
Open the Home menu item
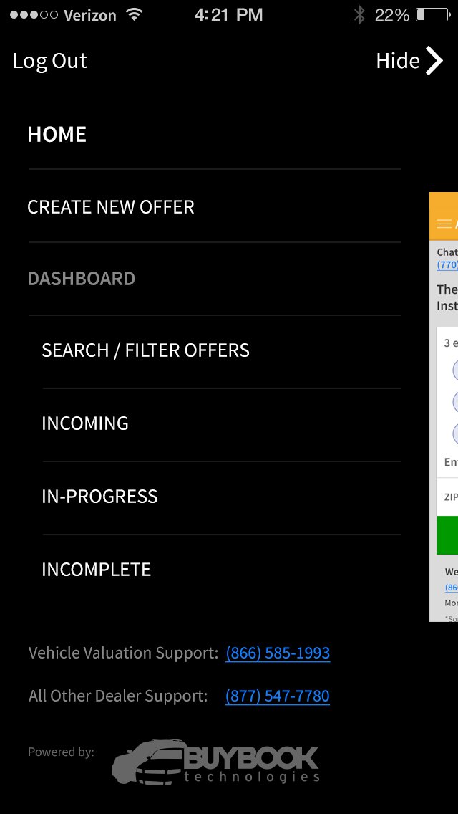click(57, 135)
